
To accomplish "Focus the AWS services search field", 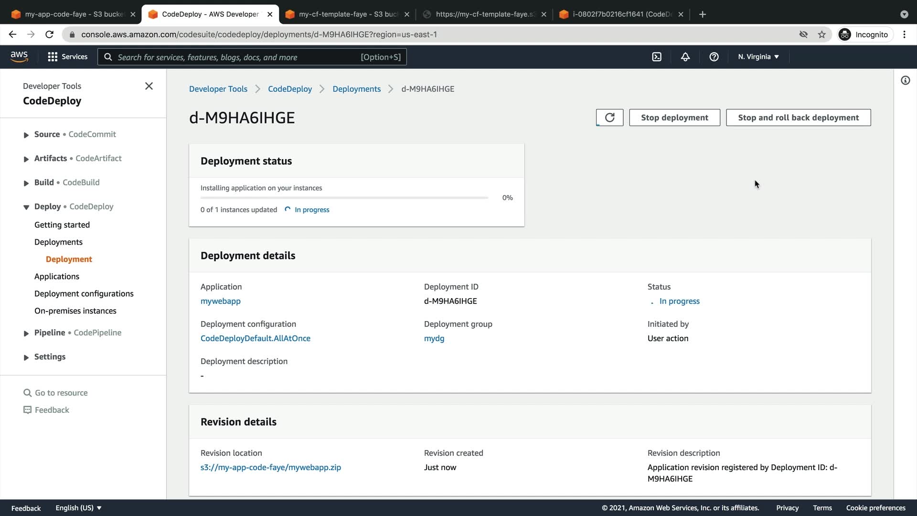I will (239, 57).
